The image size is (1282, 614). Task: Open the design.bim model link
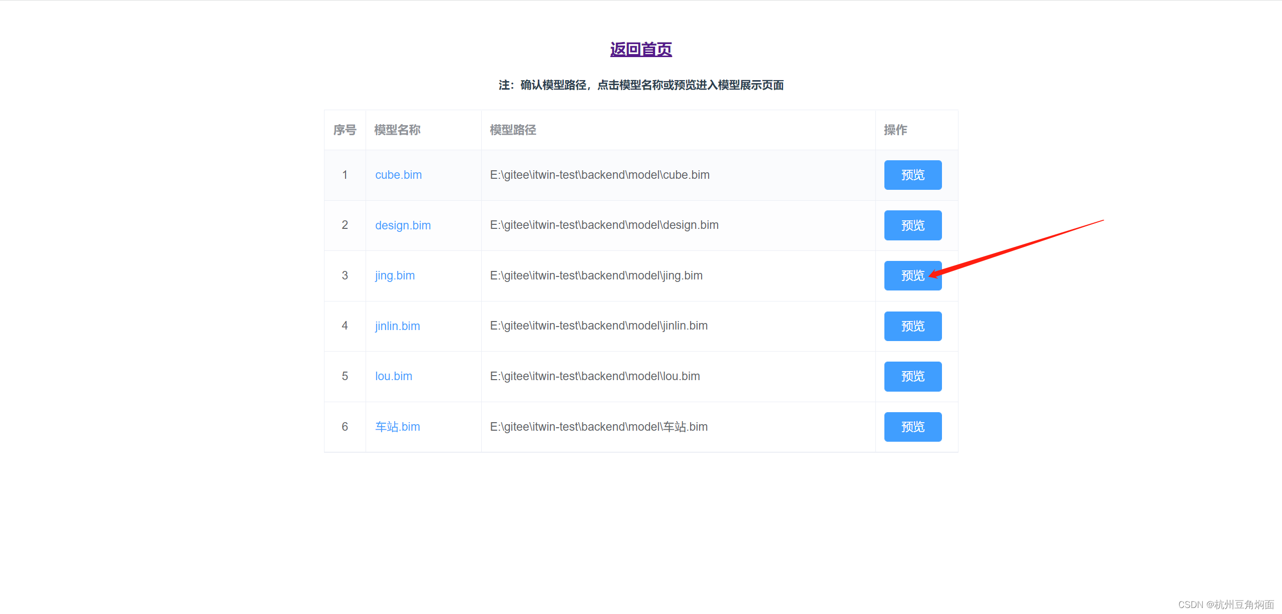point(403,225)
